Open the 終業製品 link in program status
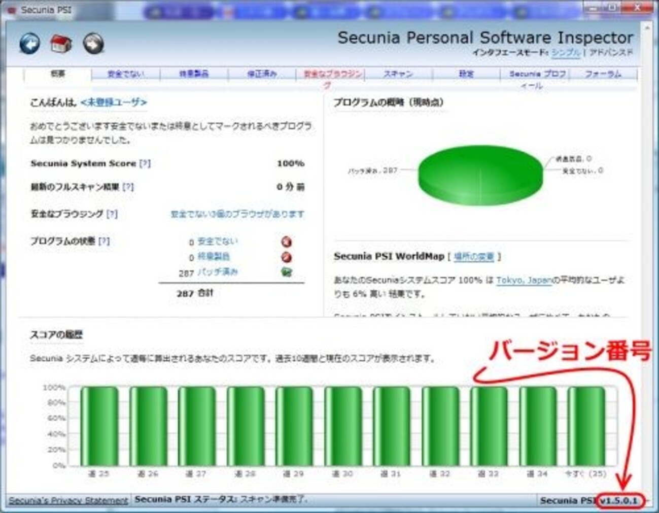The width and height of the screenshot is (659, 513). [x=214, y=257]
